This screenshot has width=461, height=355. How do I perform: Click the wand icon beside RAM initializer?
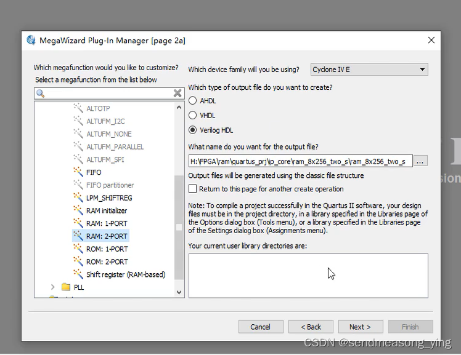click(78, 210)
